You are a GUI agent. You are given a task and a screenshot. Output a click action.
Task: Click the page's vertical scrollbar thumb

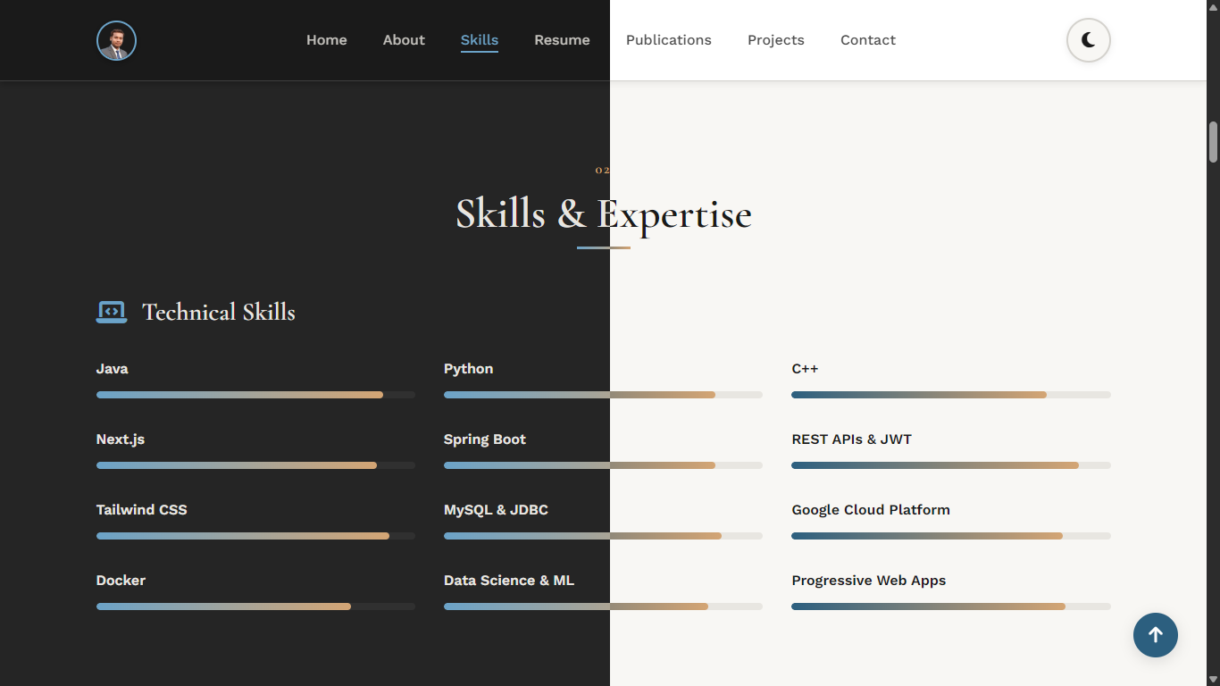click(1214, 142)
